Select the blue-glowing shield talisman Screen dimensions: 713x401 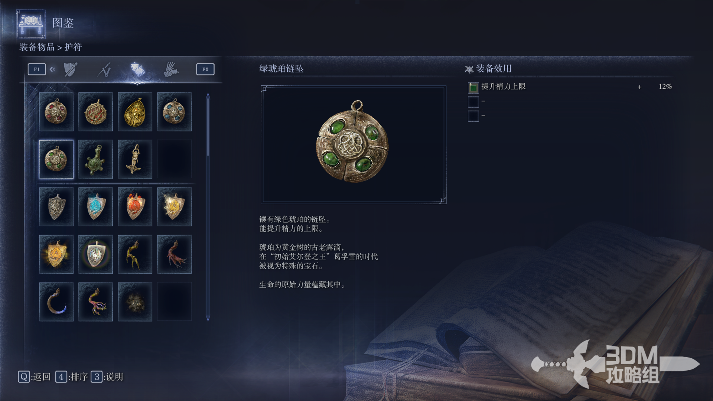tap(95, 207)
